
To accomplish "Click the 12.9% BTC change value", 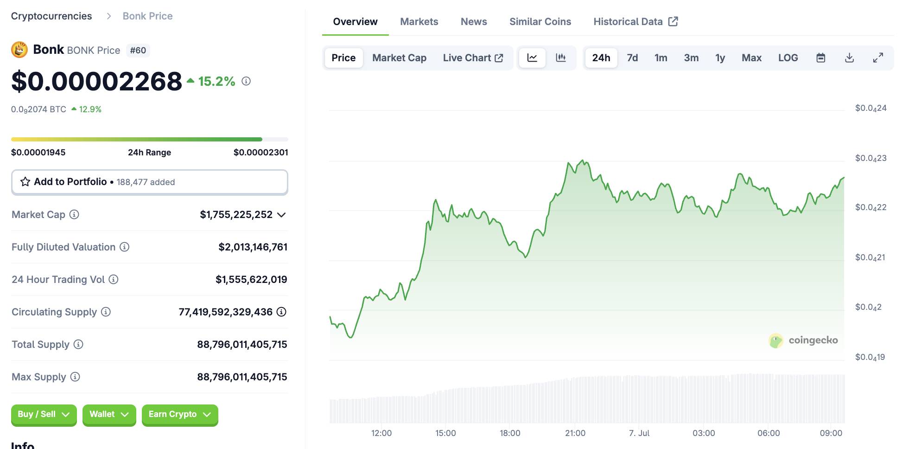I will (x=90, y=109).
